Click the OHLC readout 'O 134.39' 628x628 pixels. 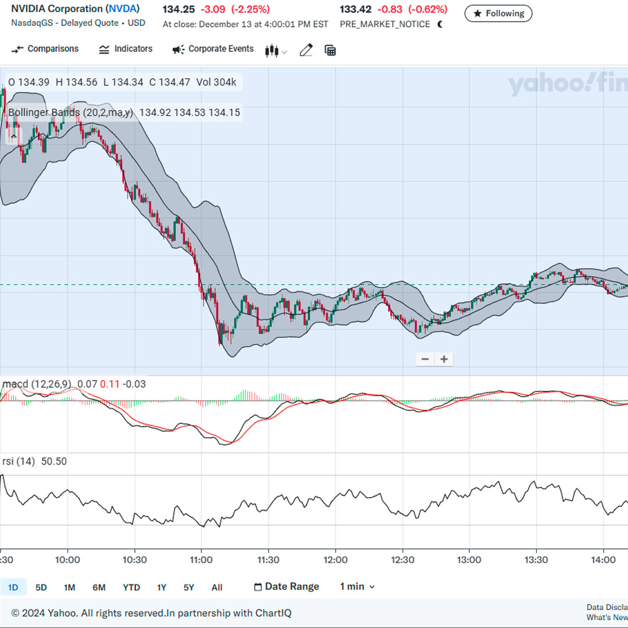coord(29,83)
